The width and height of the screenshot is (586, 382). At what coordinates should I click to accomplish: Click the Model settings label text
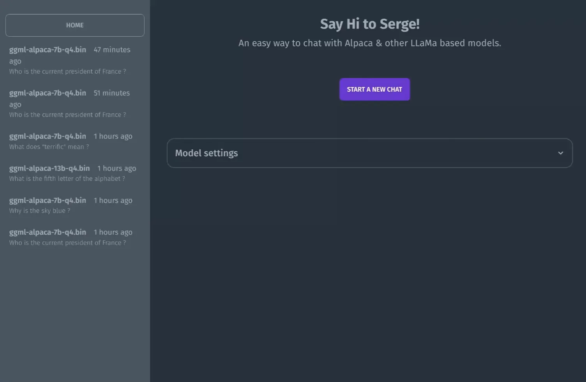pyautogui.click(x=207, y=153)
